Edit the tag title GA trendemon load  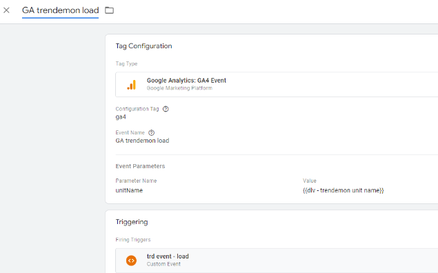[x=60, y=10]
